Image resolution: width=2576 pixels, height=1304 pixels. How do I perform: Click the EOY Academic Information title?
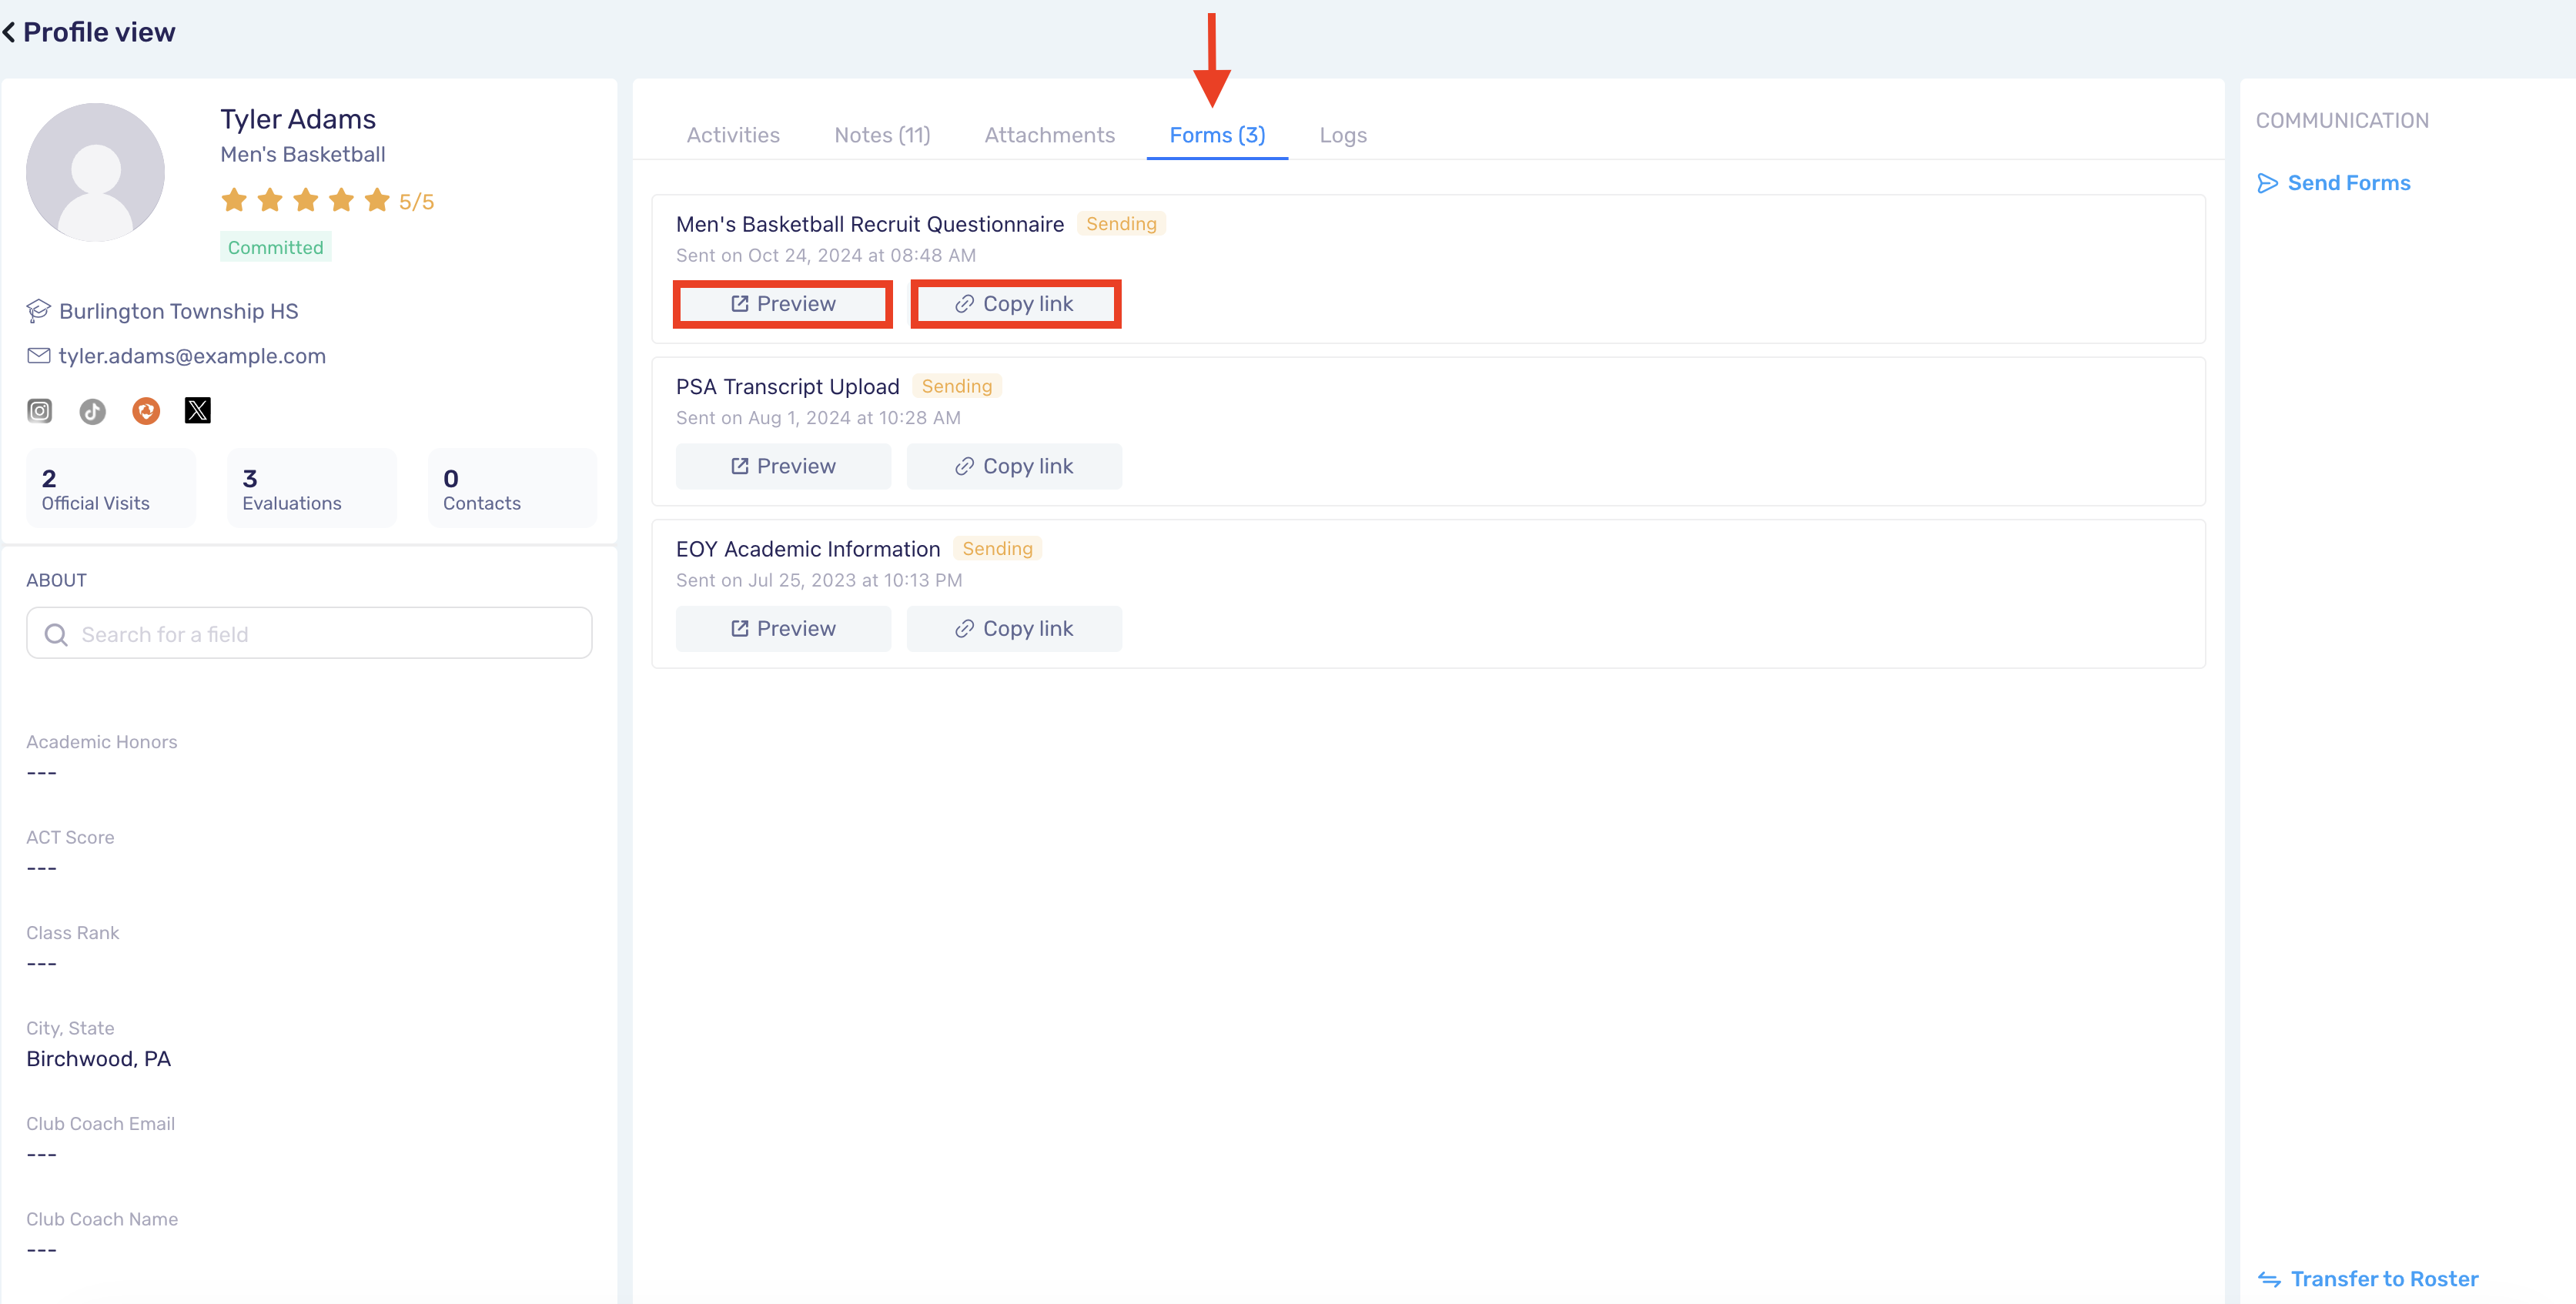[x=808, y=549]
